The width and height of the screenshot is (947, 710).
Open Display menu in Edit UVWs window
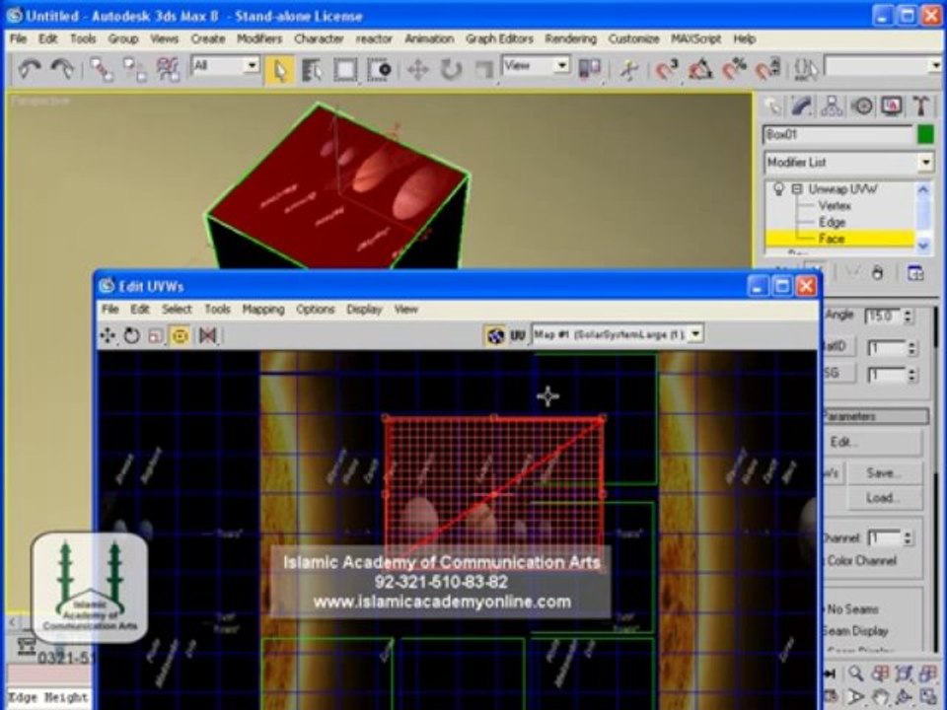click(x=364, y=309)
